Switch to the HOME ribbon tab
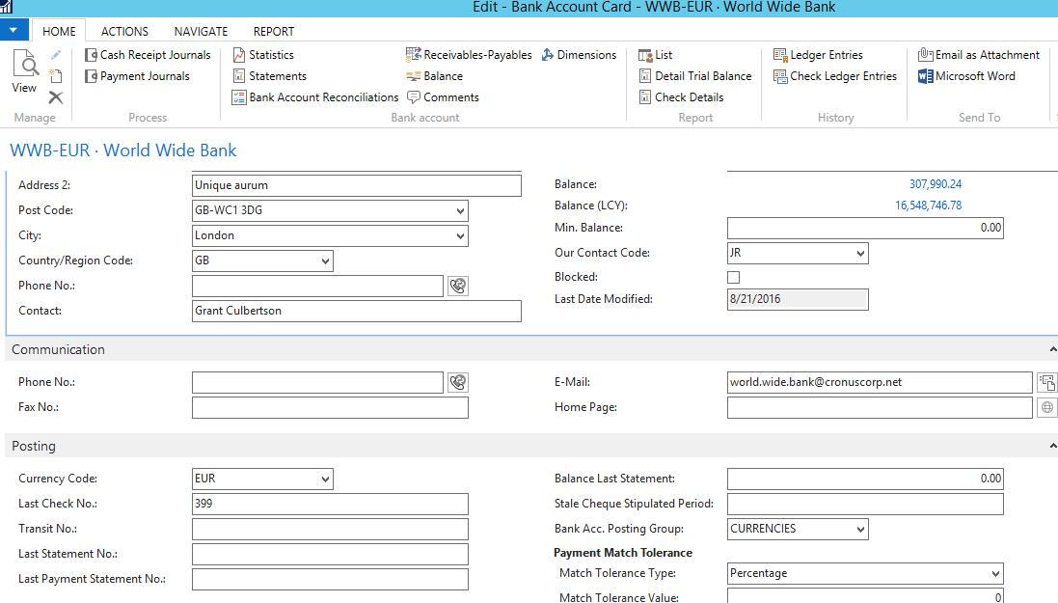This screenshot has height=603, width=1058. 60,31
